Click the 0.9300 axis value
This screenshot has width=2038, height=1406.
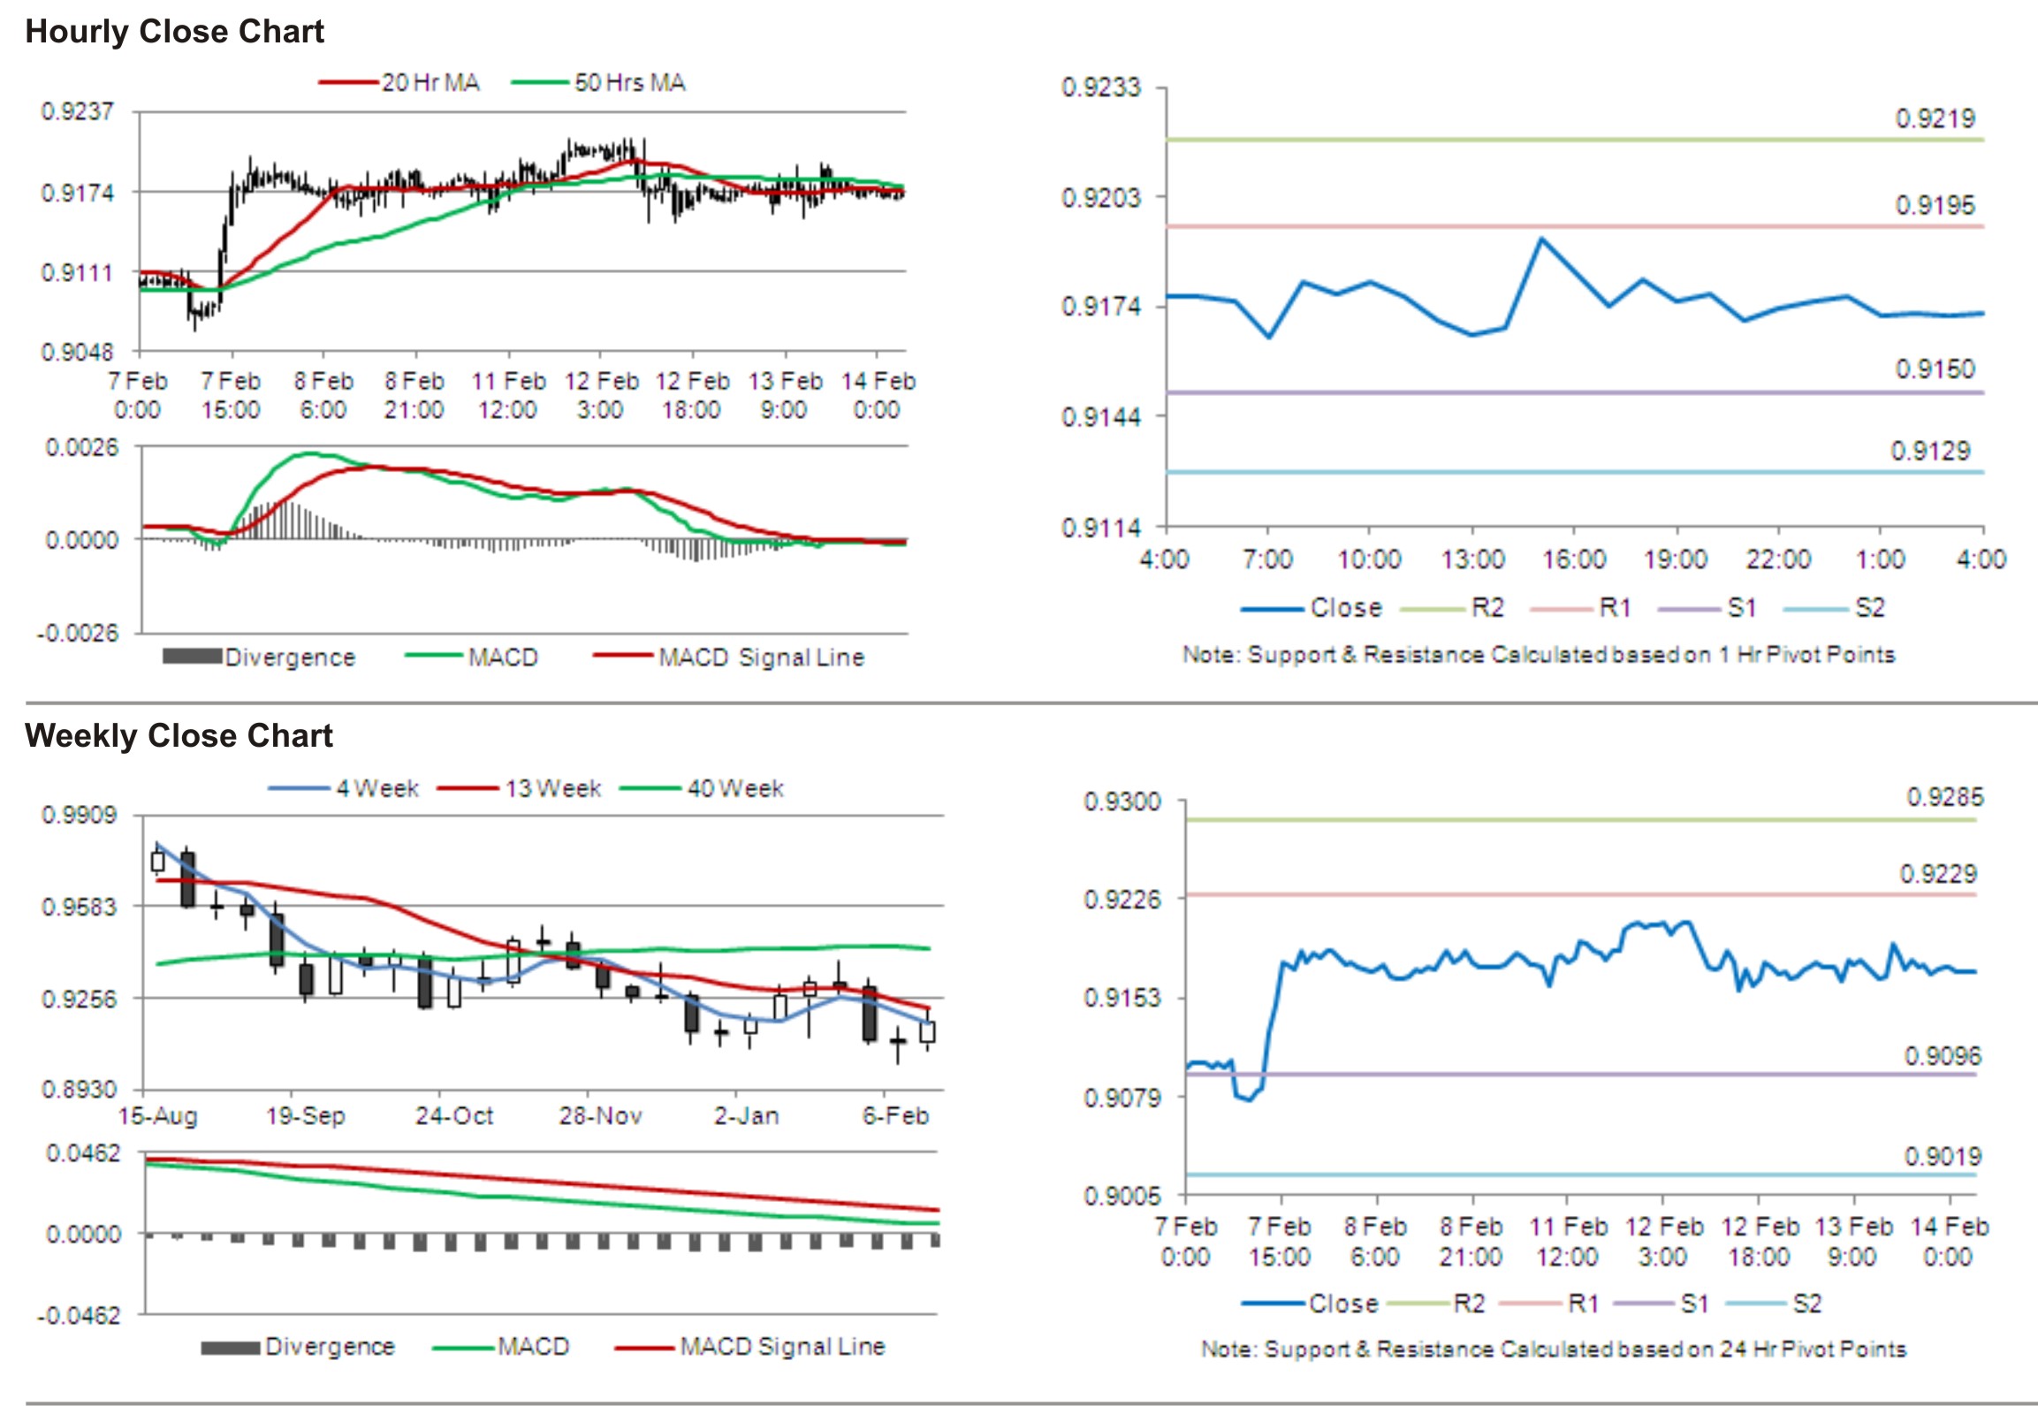point(1122,802)
